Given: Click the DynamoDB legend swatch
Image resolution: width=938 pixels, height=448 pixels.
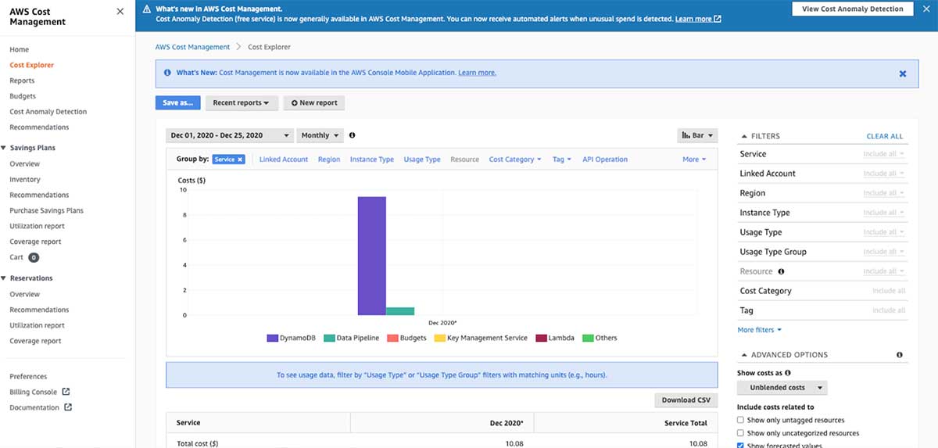Looking at the screenshot, I should point(273,339).
